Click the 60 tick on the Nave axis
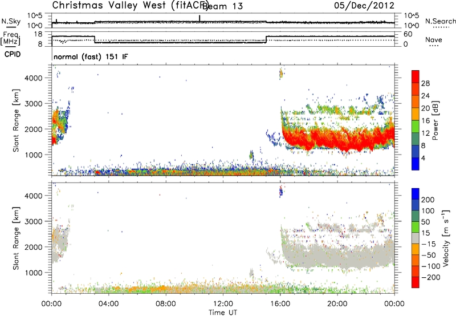Screen dimensions: 456x316 tap(408, 34)
